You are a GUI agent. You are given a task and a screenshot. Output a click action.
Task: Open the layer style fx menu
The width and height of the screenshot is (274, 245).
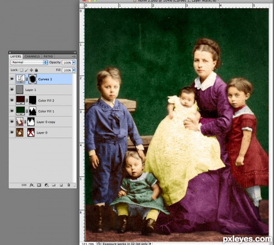(32, 185)
